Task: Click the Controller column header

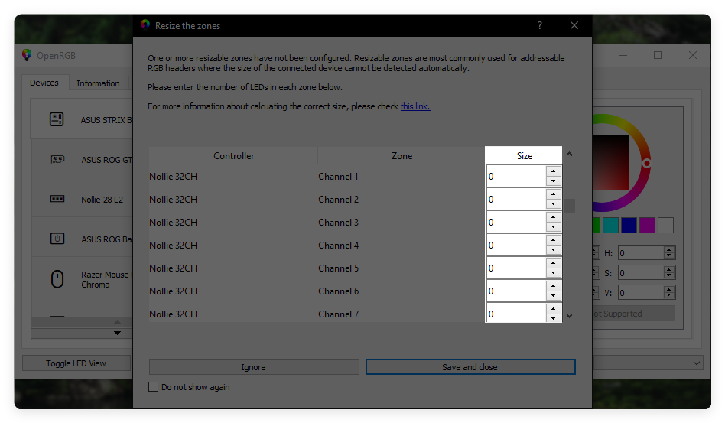Action: pyautogui.click(x=233, y=156)
